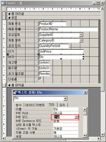Click the property list scroll-down arrow
The height and width of the screenshot is (142, 106).
coord(85,135)
